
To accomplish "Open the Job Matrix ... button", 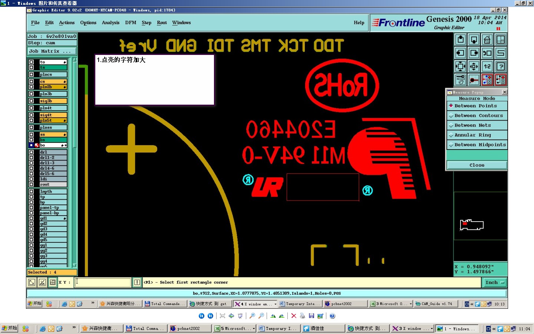I will 52,51.
